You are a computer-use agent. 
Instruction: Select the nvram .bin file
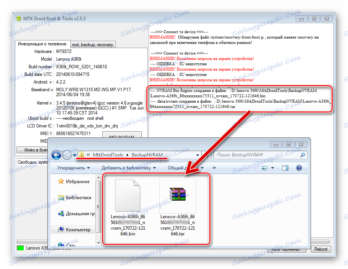click(x=128, y=208)
